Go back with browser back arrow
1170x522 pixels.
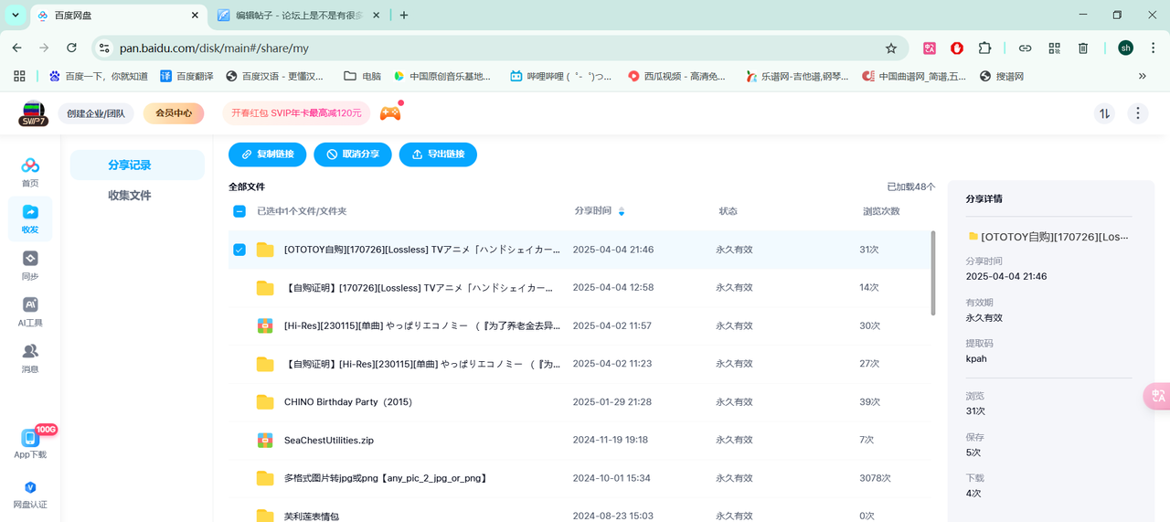point(16,48)
